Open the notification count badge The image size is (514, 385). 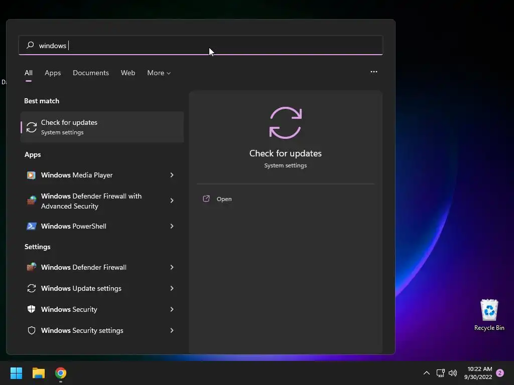500,373
